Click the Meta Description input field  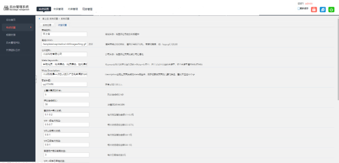(x=64, y=74)
